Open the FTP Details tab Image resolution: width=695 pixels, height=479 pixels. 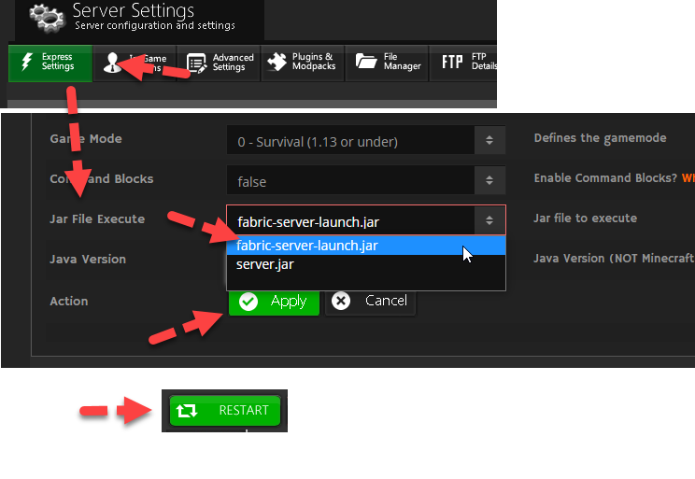(463, 63)
